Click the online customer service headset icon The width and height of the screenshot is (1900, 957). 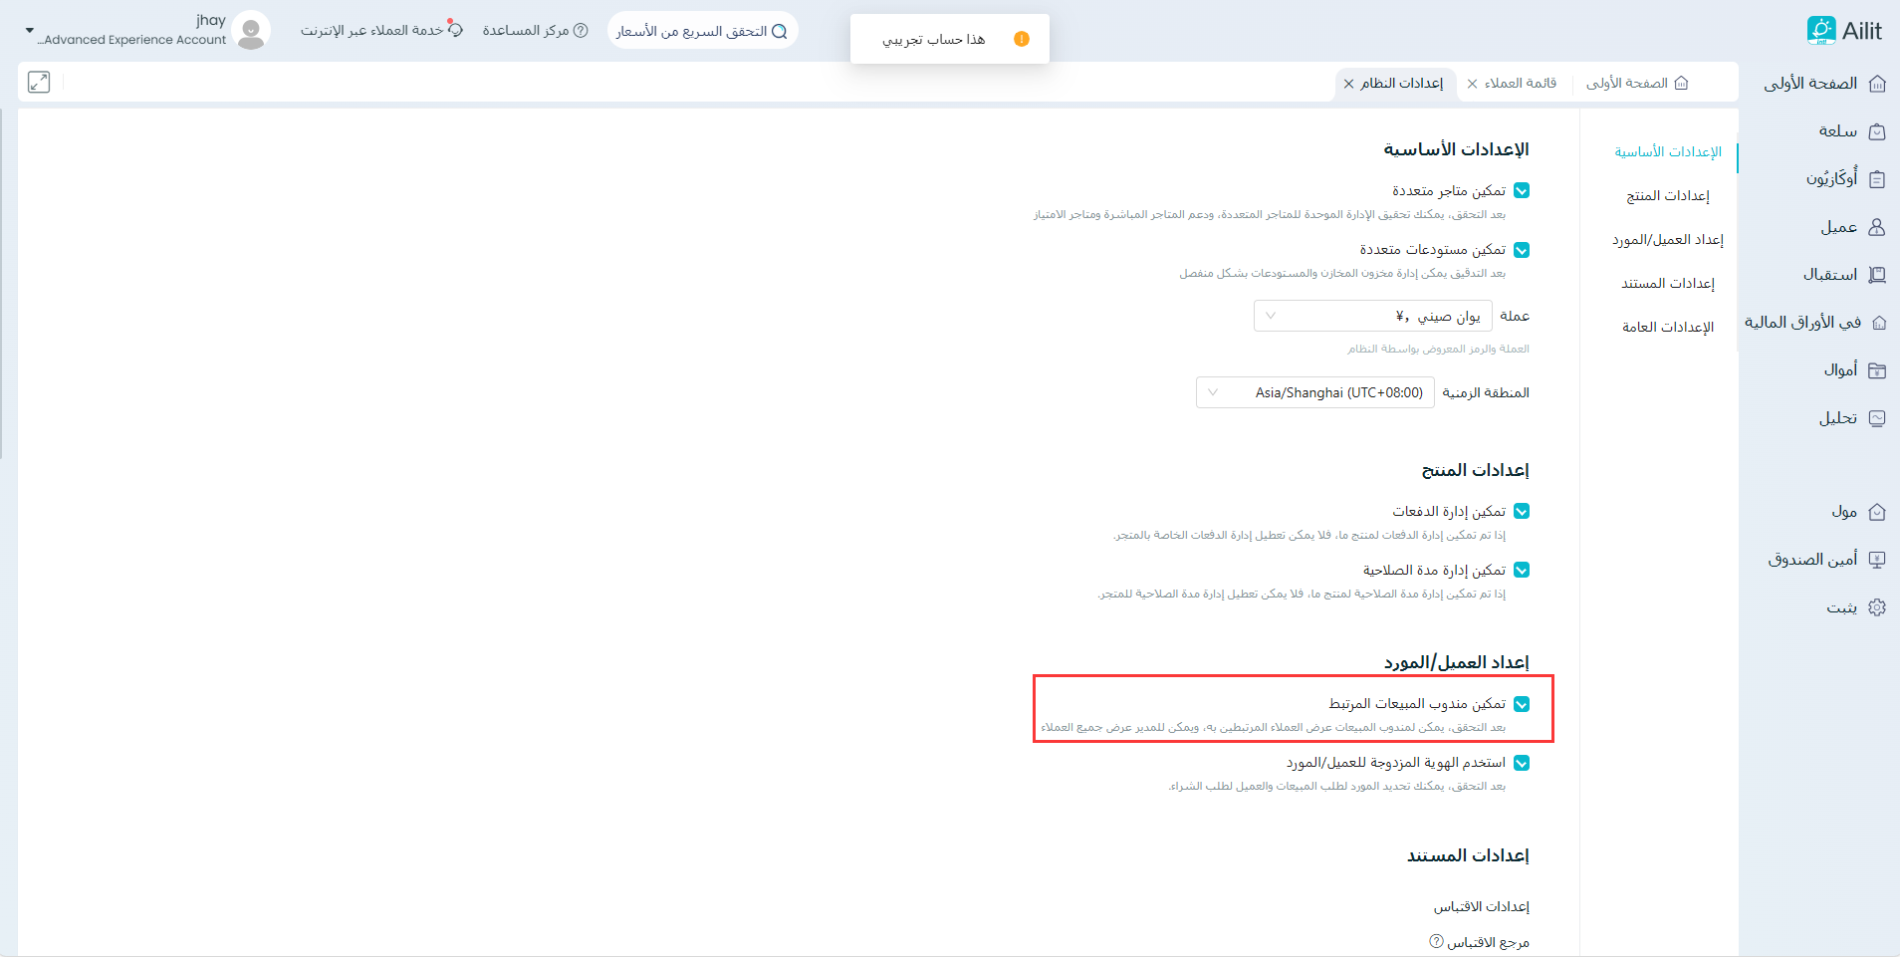(x=455, y=30)
